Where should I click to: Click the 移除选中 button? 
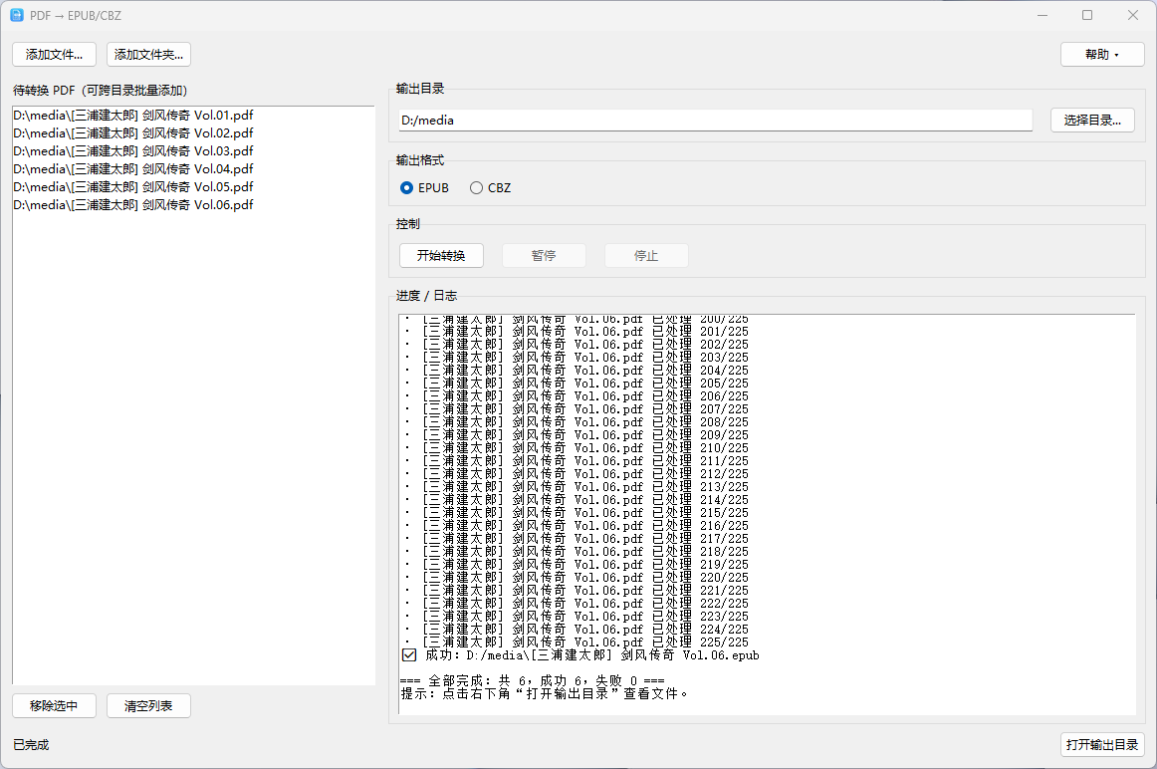pos(55,706)
